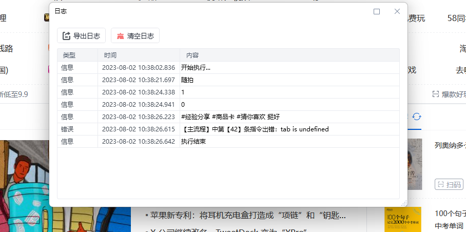Screen dimensions: 466x232
Task: Select the 执行结束 log entry
Action: [228, 141]
